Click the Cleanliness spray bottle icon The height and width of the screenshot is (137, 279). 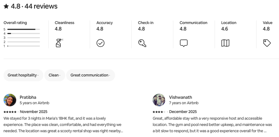coord(58,43)
